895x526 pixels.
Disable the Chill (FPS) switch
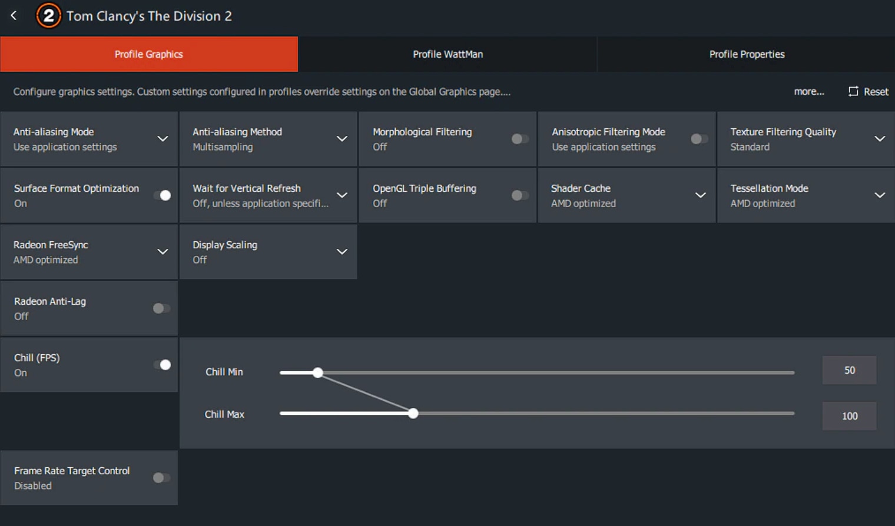click(162, 365)
